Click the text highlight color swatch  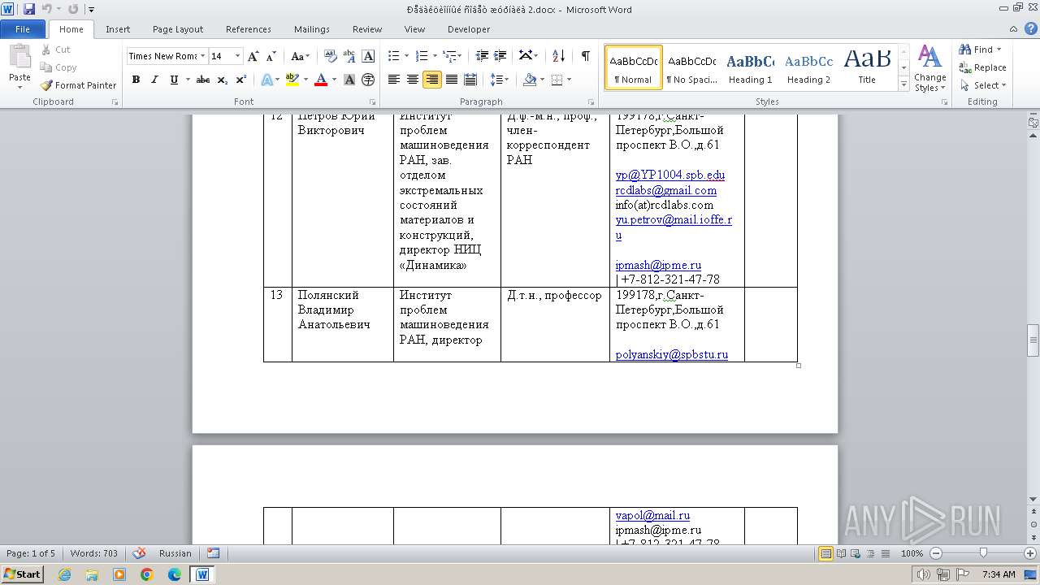[x=292, y=80]
